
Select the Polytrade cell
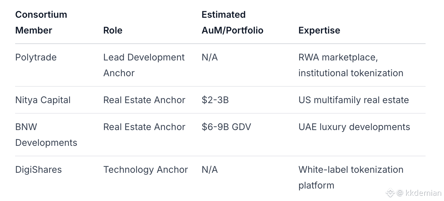pos(36,57)
